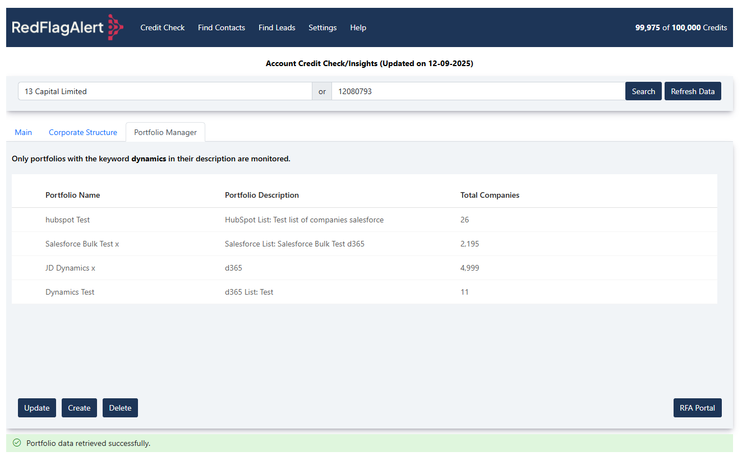Click description 'Salesforce List: Salesforce Bulk Test d365'

pyautogui.click(x=294, y=244)
